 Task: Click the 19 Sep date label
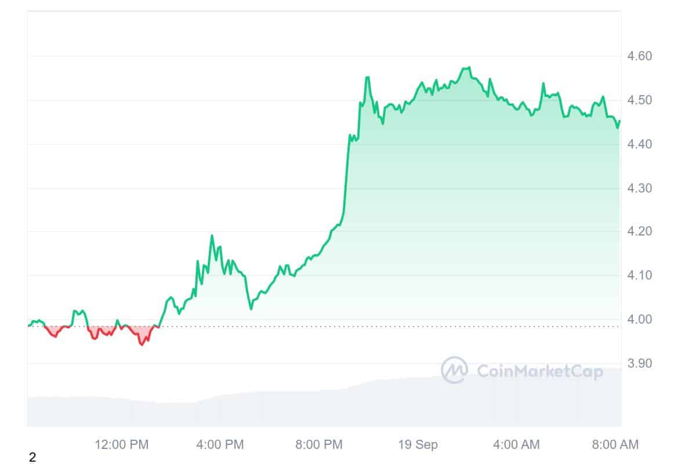[x=418, y=445]
